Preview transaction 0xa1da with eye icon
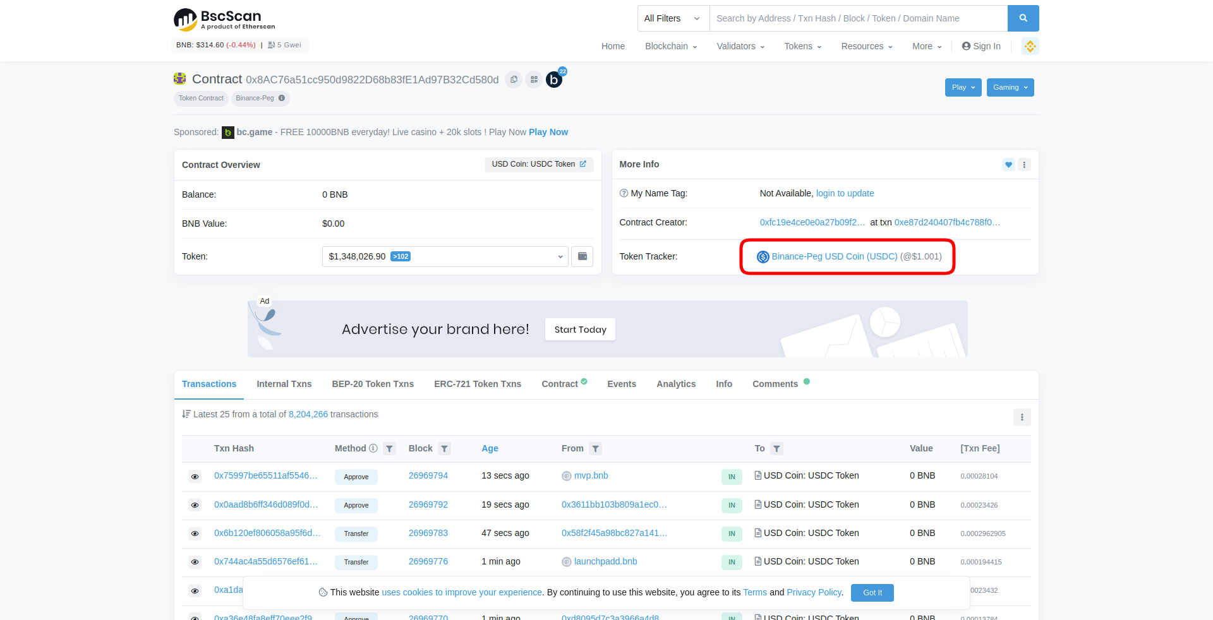Screen dimensions: 1213x620 click(x=195, y=591)
